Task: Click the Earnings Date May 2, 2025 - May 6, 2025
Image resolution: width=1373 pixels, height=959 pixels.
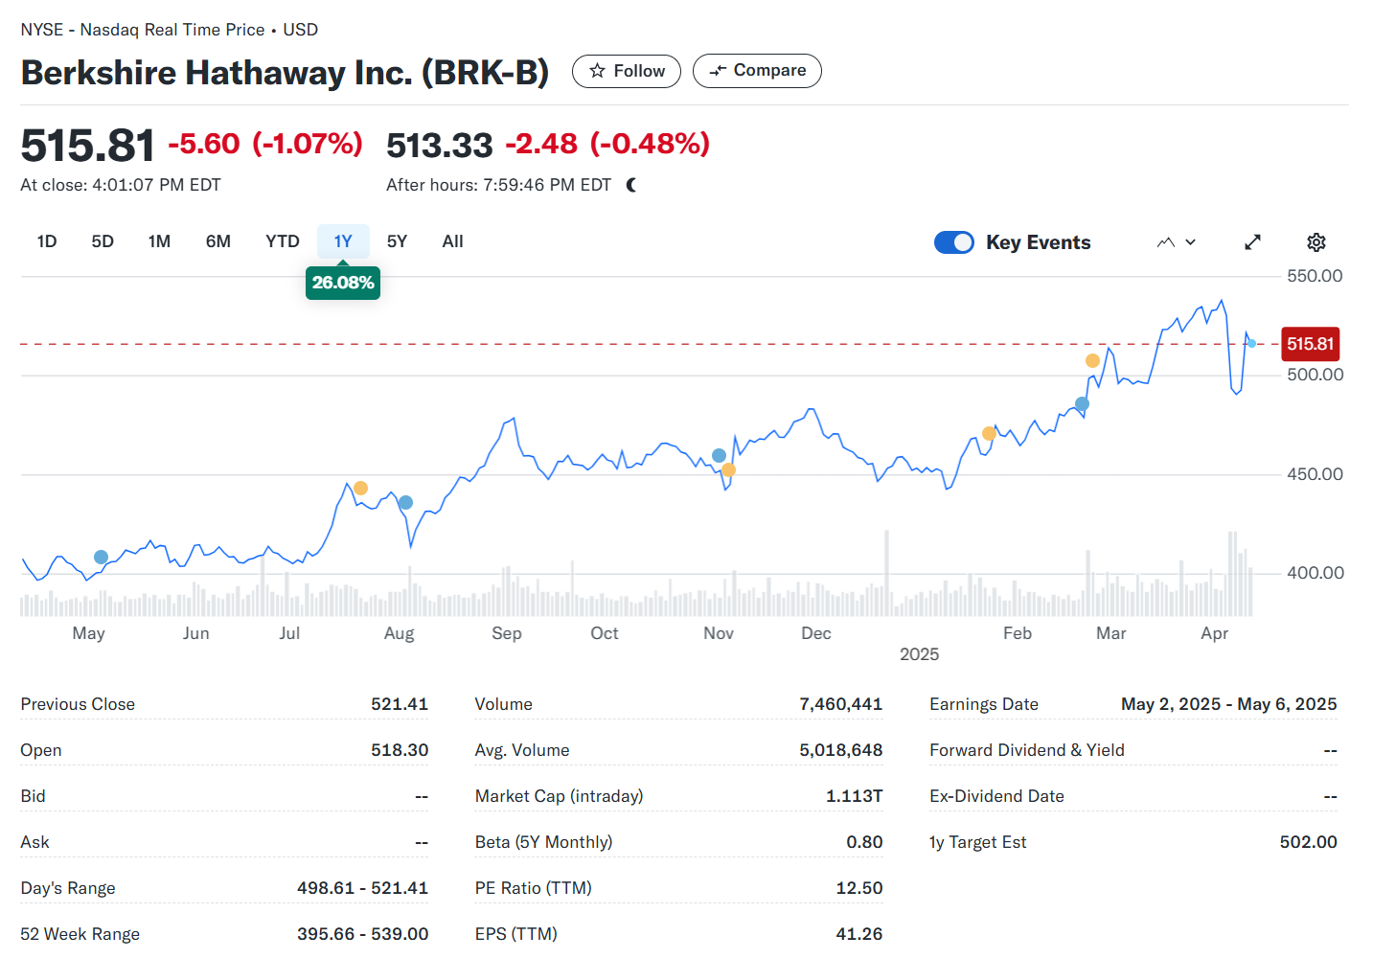Action: point(1229,704)
